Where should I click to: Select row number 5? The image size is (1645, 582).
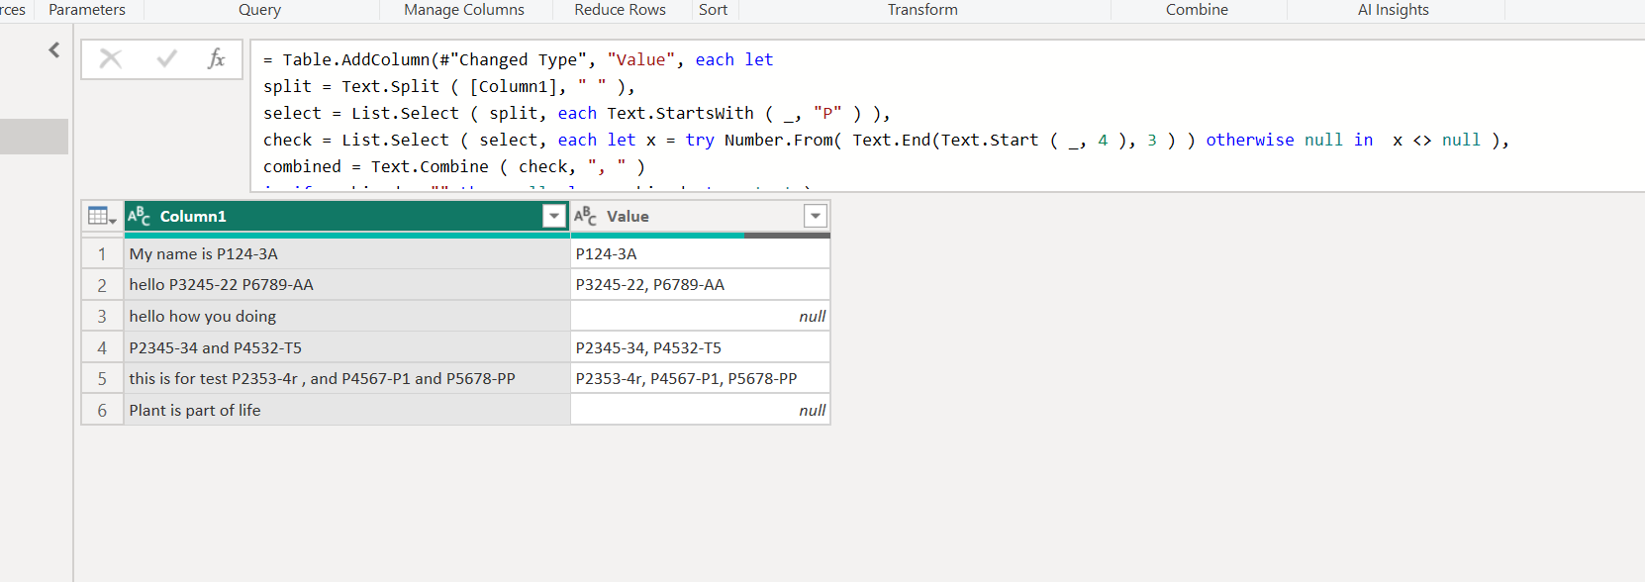click(102, 379)
